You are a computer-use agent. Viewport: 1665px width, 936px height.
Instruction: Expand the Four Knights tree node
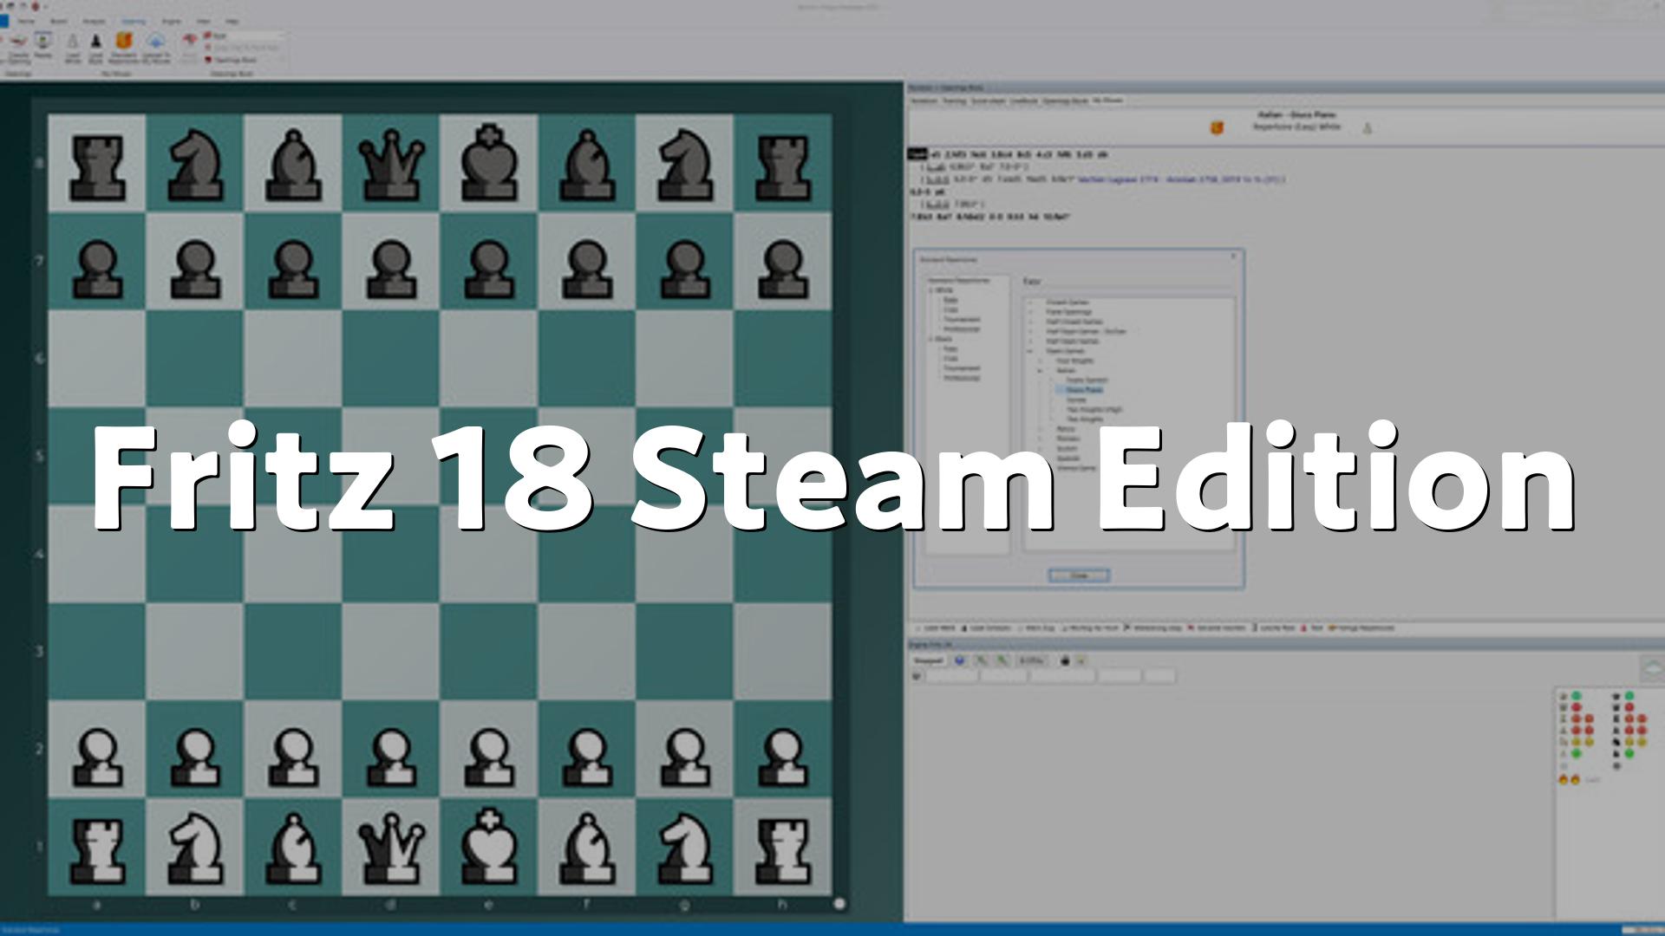click(x=1040, y=361)
